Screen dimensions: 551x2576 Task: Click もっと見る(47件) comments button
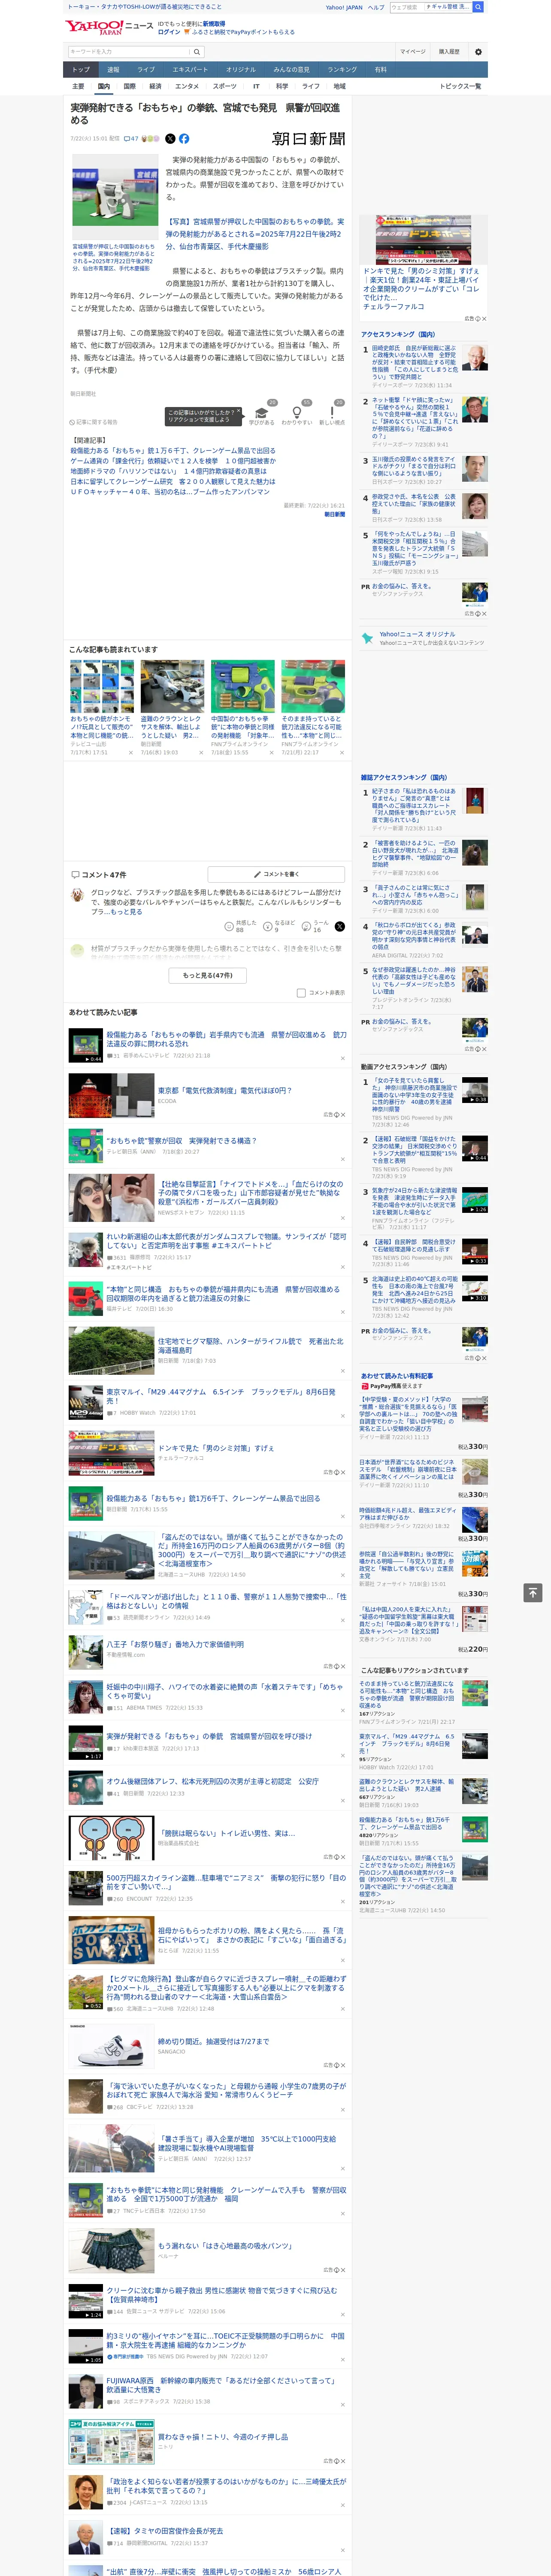point(208,975)
